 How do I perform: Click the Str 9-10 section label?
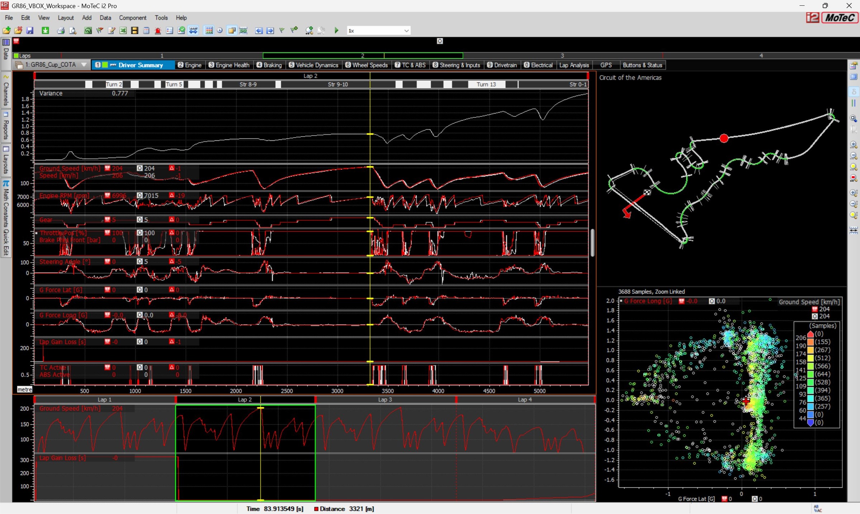(x=338, y=85)
